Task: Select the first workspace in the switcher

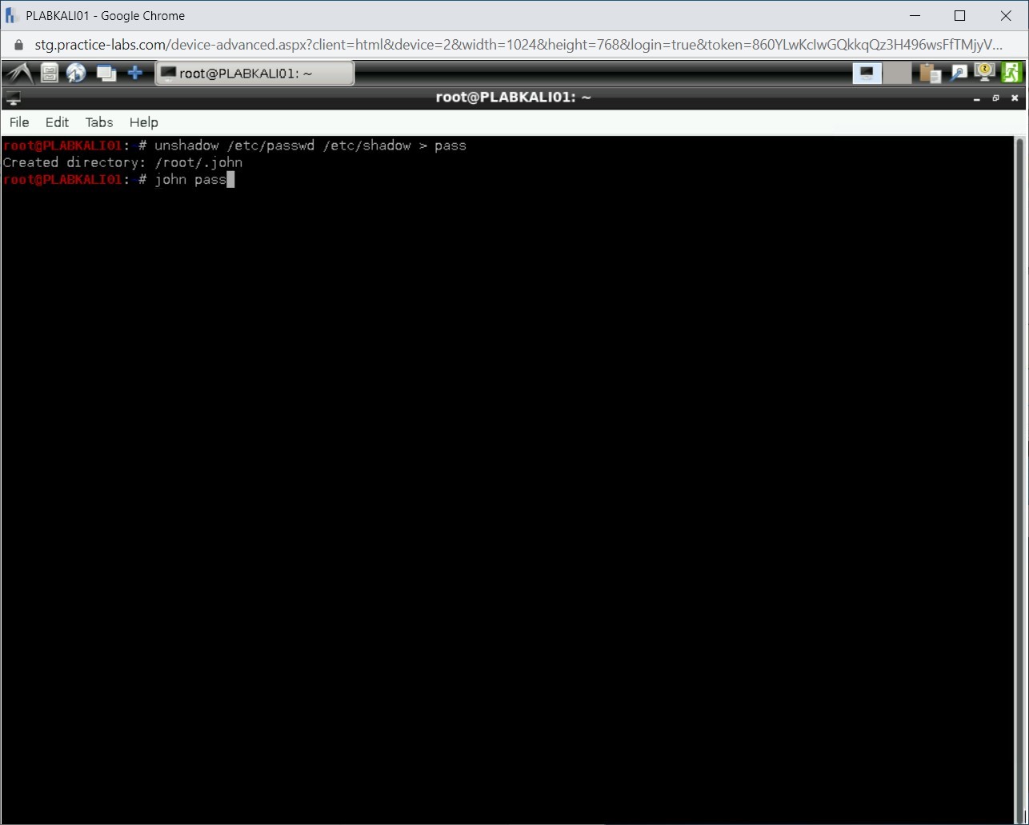Action: pos(867,73)
